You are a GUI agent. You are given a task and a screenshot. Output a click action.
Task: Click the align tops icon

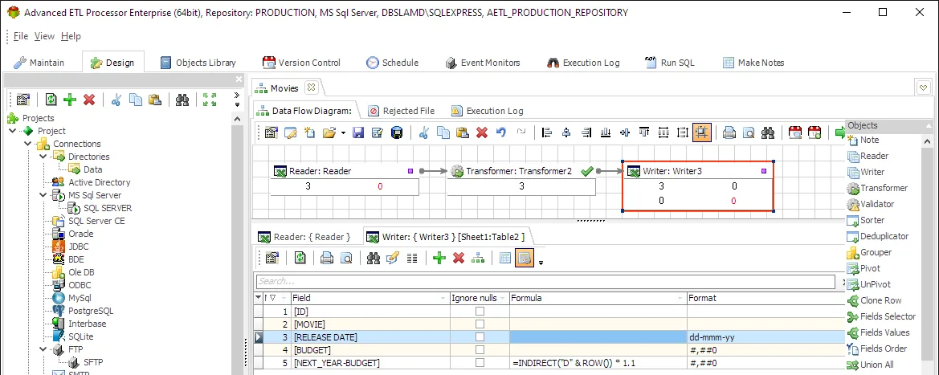644,133
